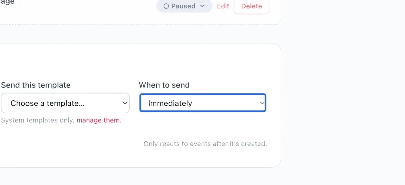Open the "Choose a template..." dropdown
The width and height of the screenshot is (405, 185).
(65, 103)
